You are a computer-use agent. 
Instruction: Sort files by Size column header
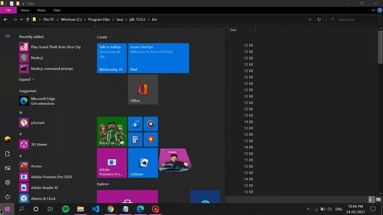pyautogui.click(x=241, y=30)
